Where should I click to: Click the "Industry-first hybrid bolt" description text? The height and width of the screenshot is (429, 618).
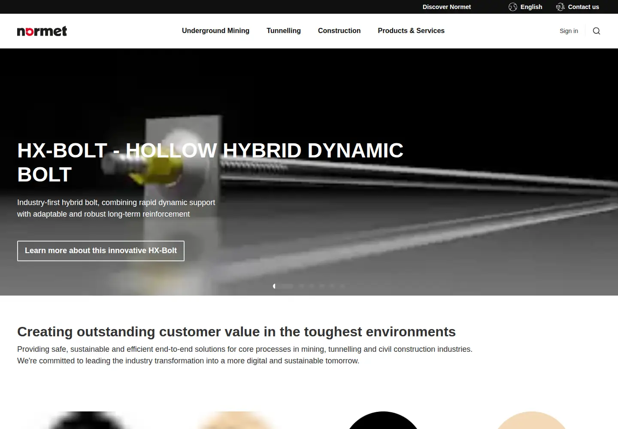tap(116, 208)
